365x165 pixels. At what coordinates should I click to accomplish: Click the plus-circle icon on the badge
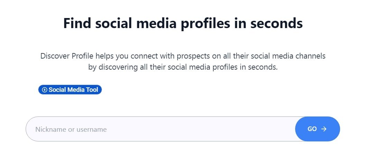click(44, 90)
